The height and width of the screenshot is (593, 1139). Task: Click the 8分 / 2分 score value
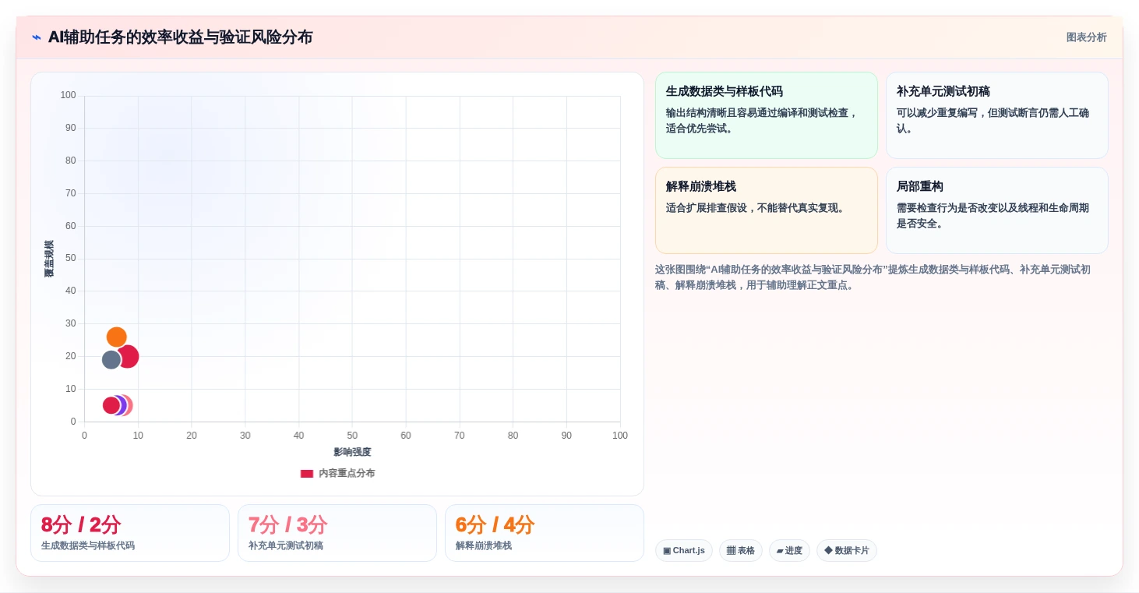pyautogui.click(x=81, y=524)
